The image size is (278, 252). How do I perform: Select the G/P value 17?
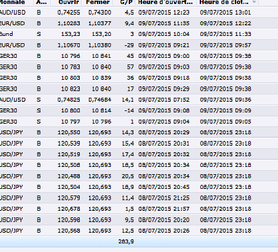[x=130, y=89]
